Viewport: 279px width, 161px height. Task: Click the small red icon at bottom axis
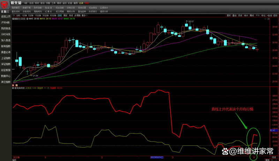coord(254,158)
